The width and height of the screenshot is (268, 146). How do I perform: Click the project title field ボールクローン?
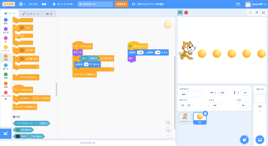point(95,4)
